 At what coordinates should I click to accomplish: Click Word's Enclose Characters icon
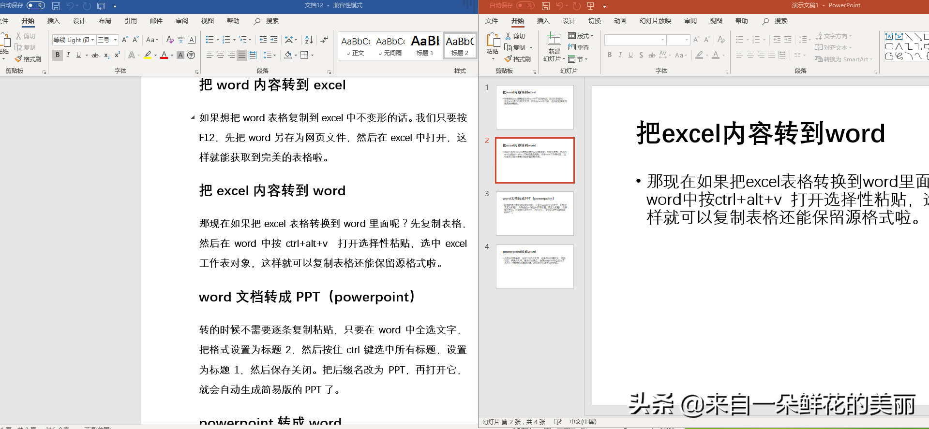tap(191, 55)
